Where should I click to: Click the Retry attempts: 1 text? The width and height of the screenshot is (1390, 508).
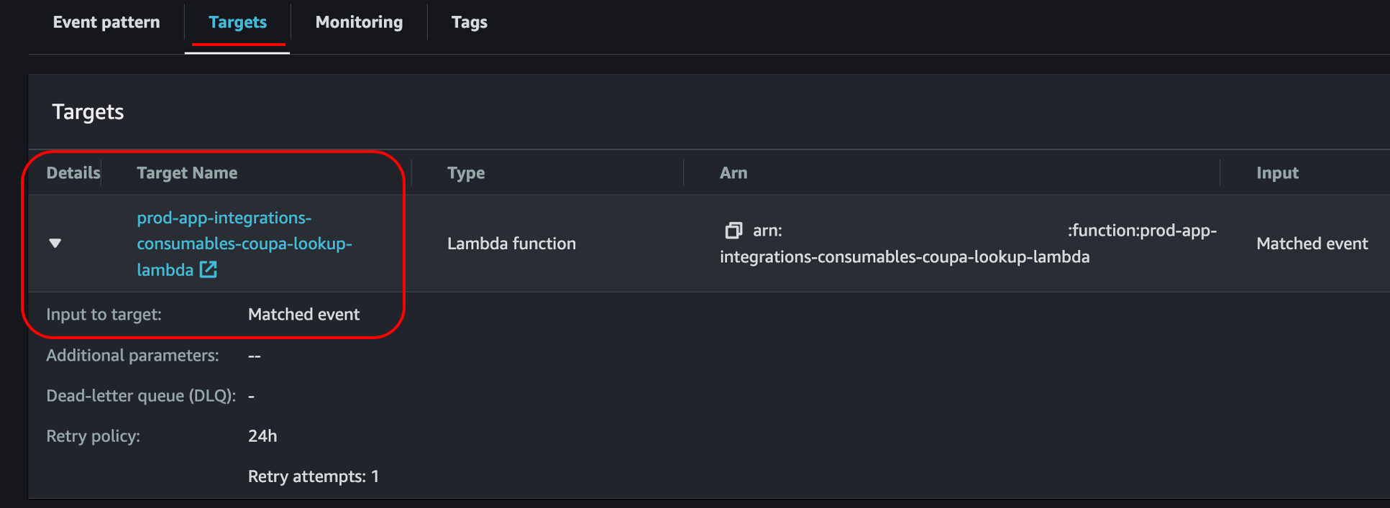(x=314, y=476)
